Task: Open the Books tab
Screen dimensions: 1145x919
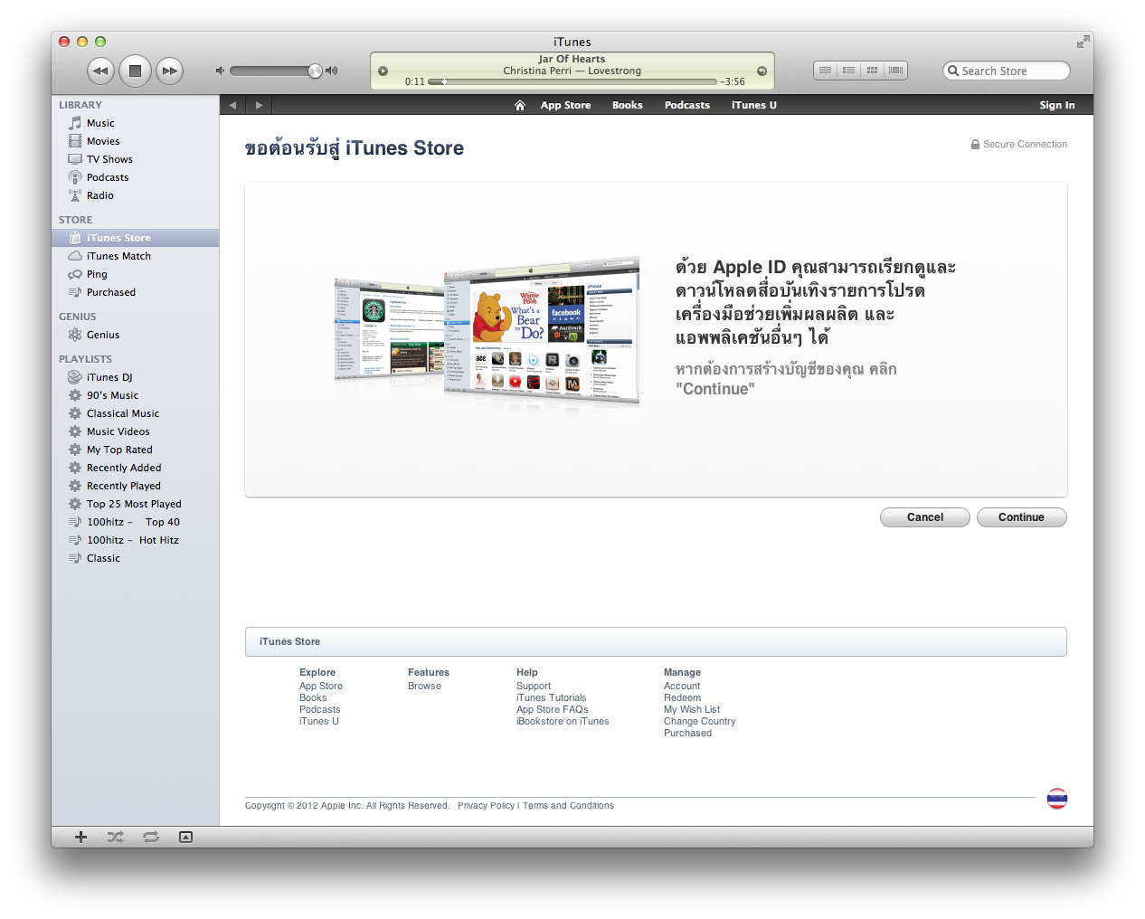Action: pos(627,105)
